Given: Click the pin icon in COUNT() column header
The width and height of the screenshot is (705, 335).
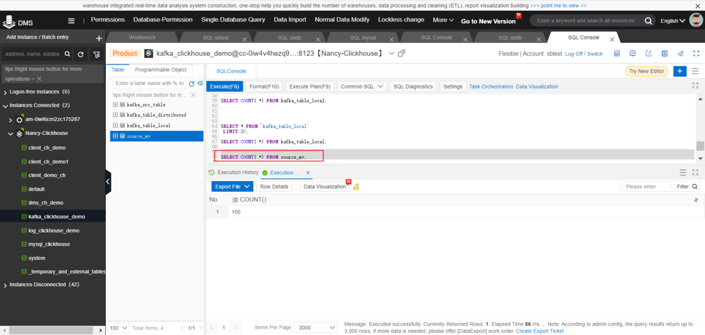Looking at the screenshot, I should (696, 200).
